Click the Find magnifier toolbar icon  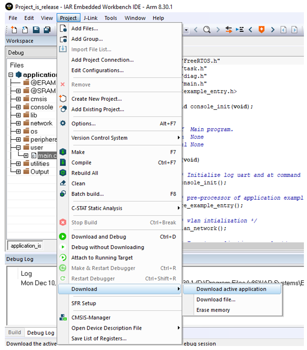point(207,29)
